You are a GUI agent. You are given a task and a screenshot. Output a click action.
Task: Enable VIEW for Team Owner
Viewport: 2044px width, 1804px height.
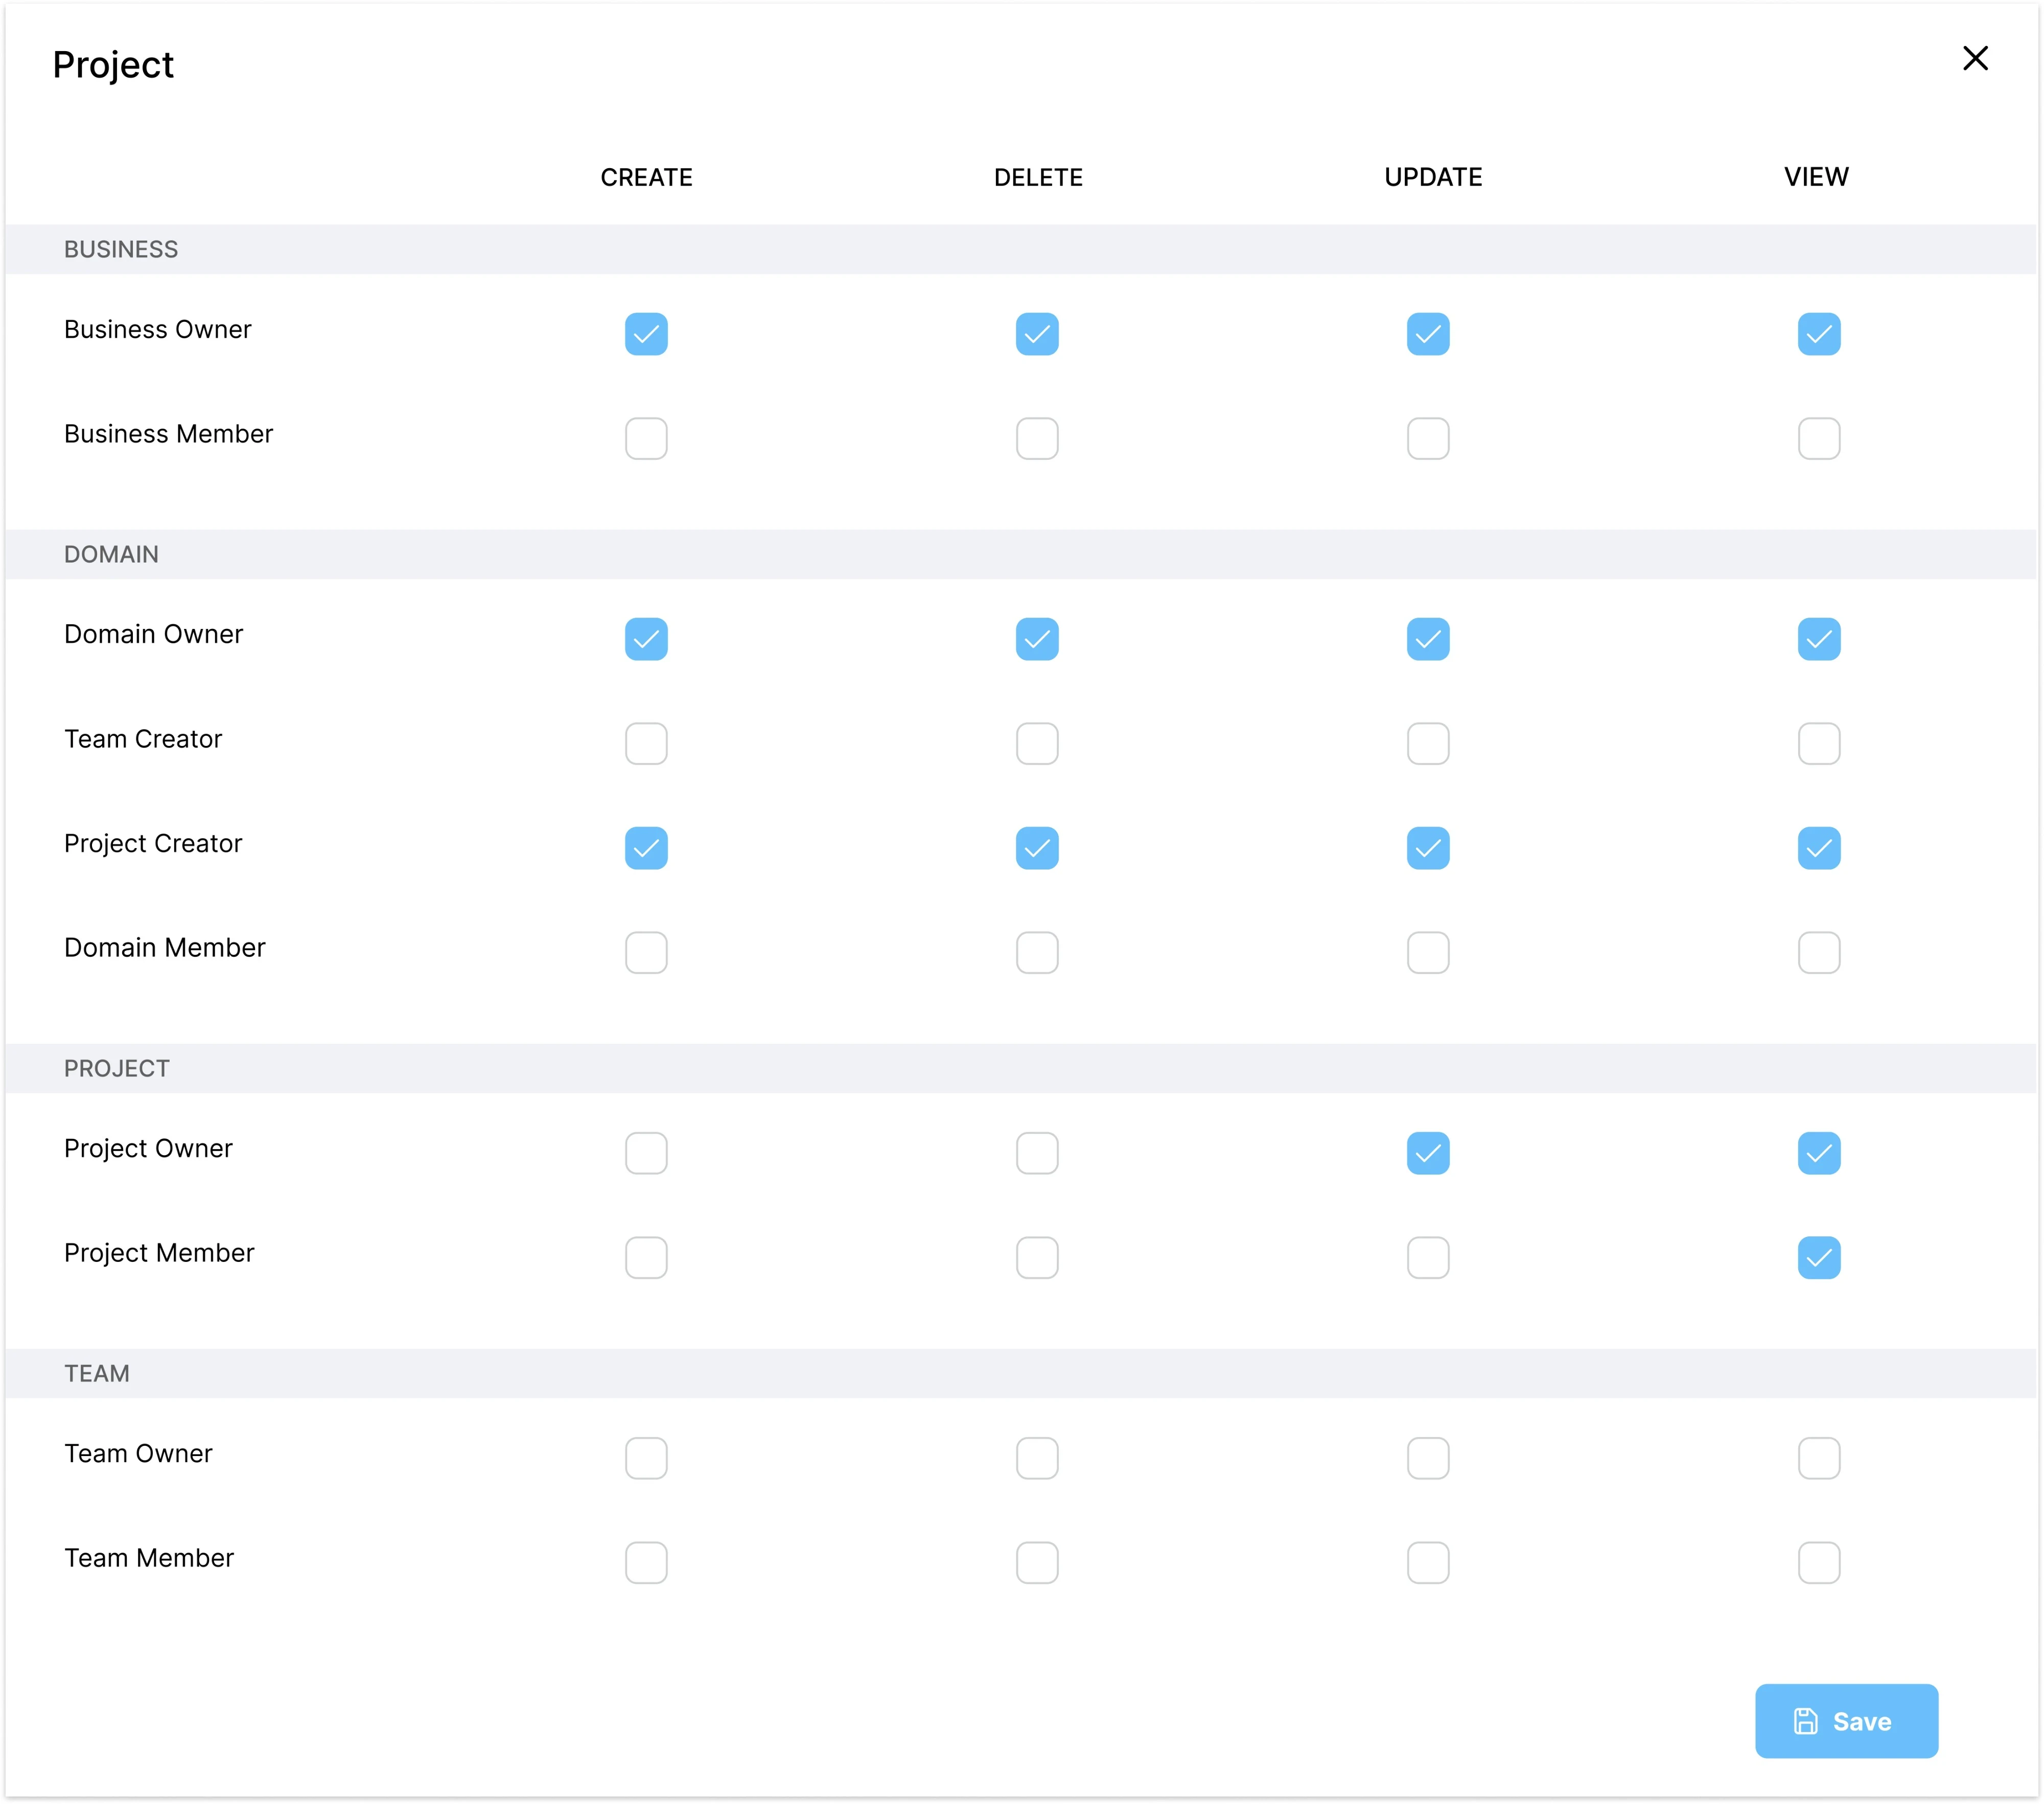1819,1458
